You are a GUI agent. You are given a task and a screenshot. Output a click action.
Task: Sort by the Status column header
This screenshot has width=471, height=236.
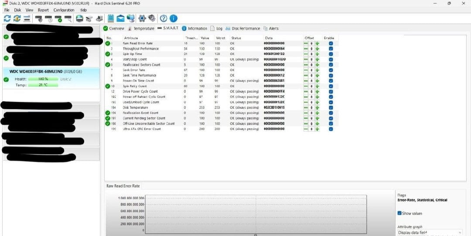click(236, 38)
